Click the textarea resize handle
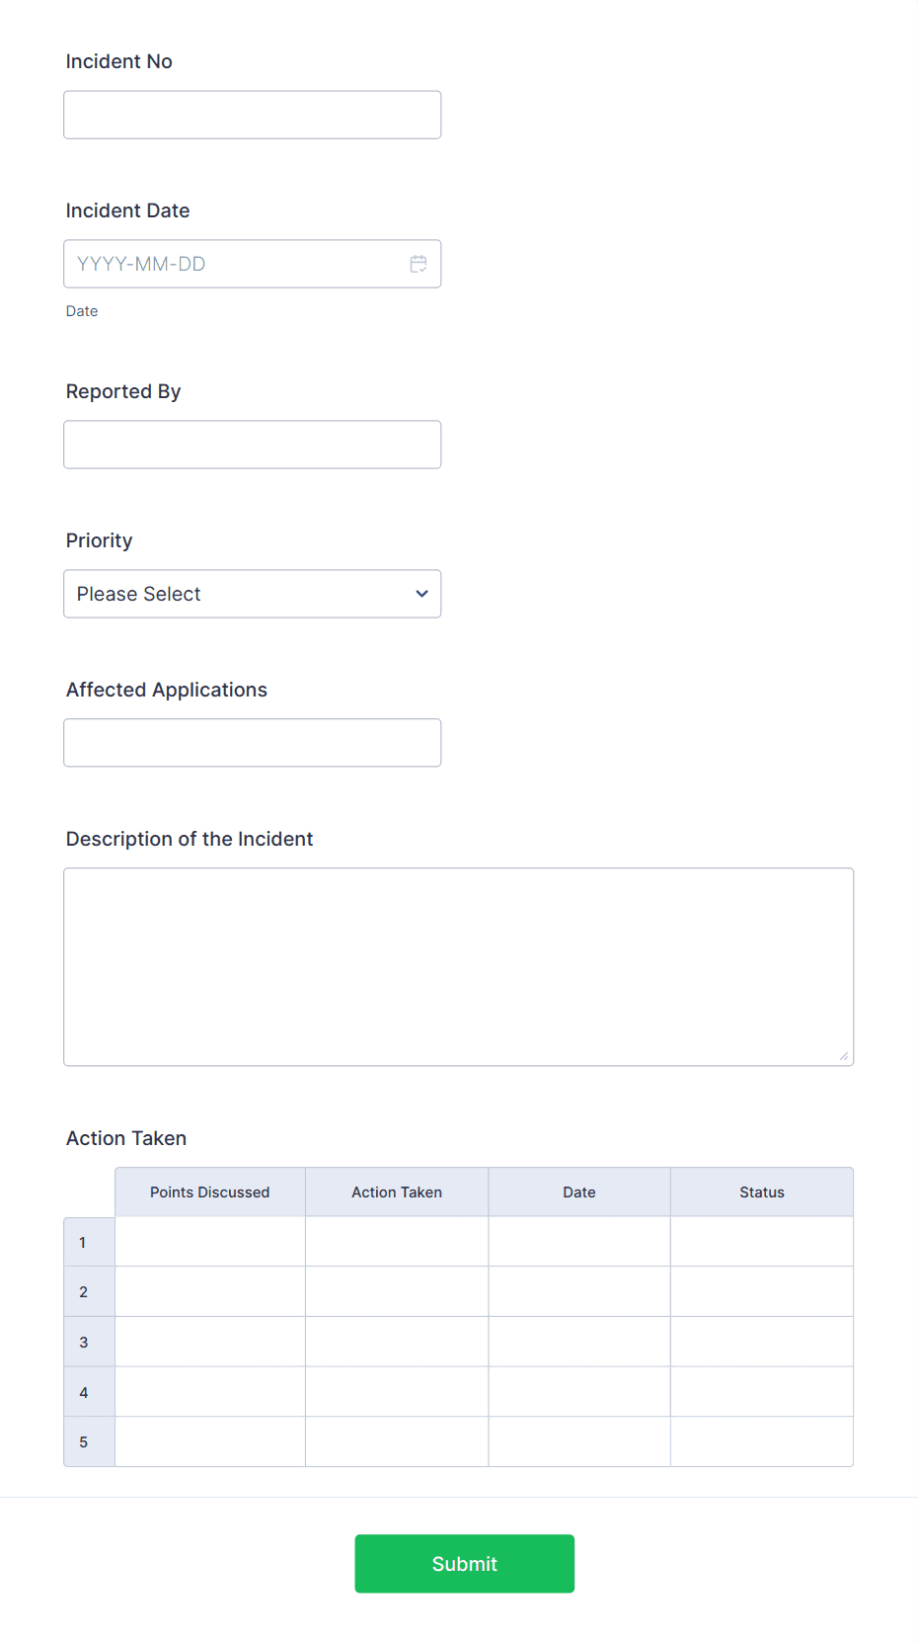This screenshot has height=1642, width=918. [x=846, y=1057]
